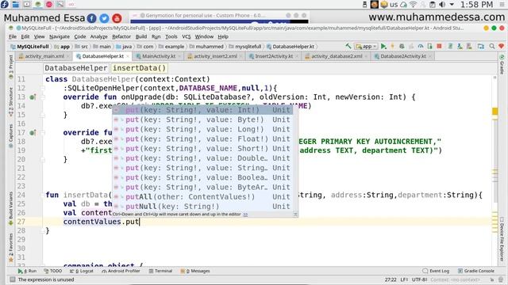The width and height of the screenshot is (508, 285).
Task: Switch to the MainActivity.kt tab
Action: click(x=159, y=56)
